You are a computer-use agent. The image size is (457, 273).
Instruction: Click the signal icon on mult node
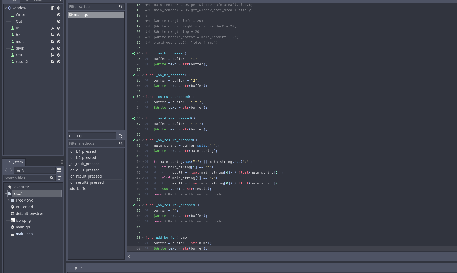(x=52, y=42)
